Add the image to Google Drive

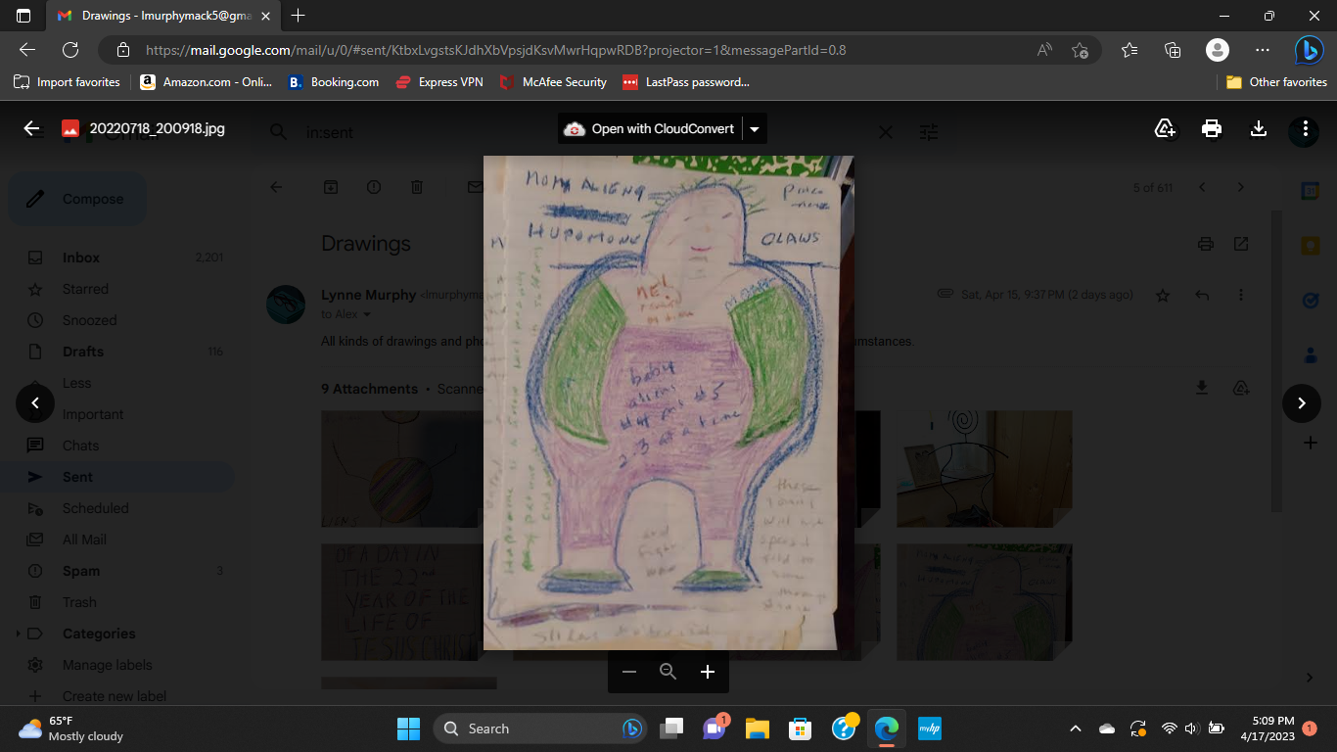pos(1165,130)
